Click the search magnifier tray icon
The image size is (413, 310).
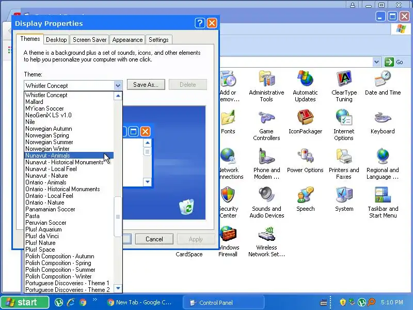pyautogui.click(x=371, y=302)
